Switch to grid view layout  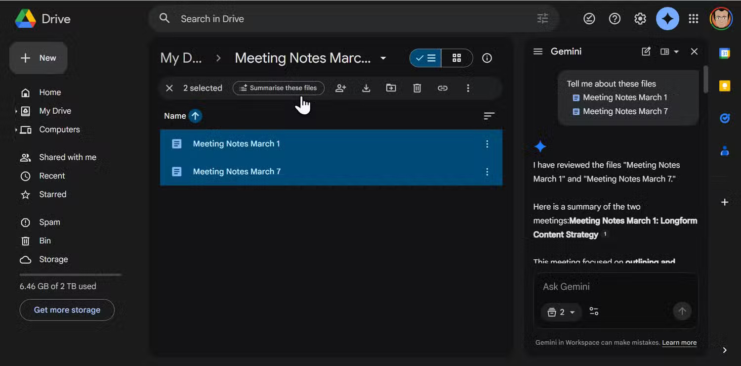click(456, 58)
